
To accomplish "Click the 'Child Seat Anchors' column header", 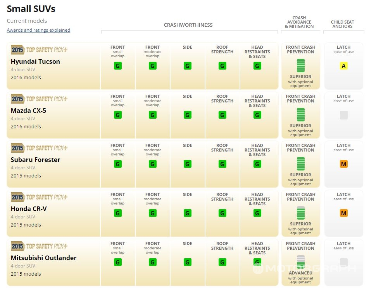I will [x=342, y=24].
